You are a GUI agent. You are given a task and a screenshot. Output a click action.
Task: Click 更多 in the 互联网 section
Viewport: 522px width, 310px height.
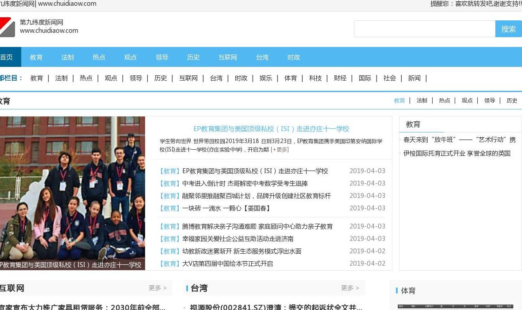pyautogui.click(x=157, y=288)
